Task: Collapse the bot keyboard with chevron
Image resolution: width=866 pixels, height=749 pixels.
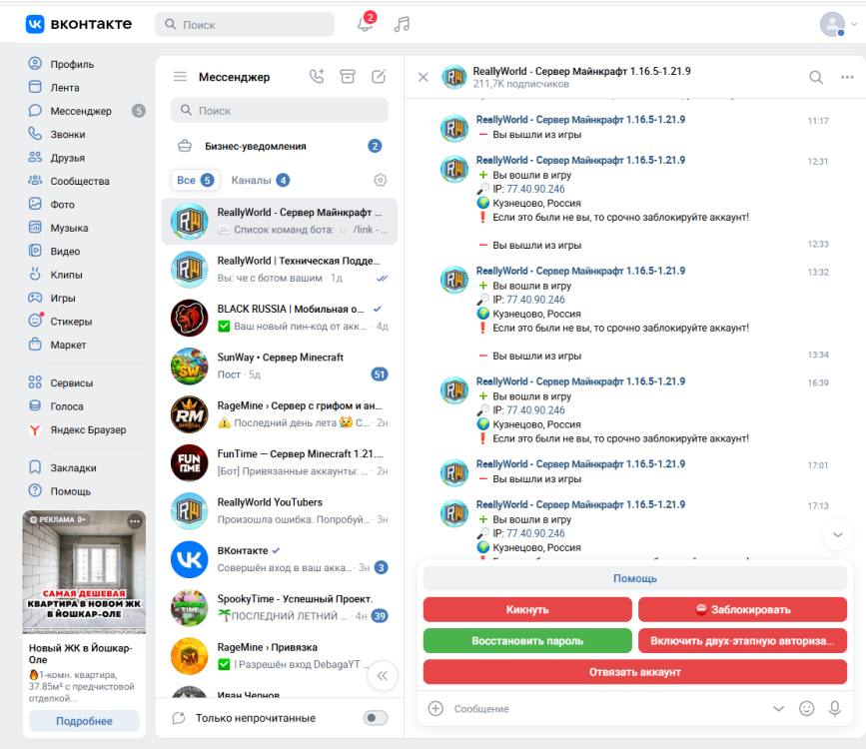Action: point(778,709)
